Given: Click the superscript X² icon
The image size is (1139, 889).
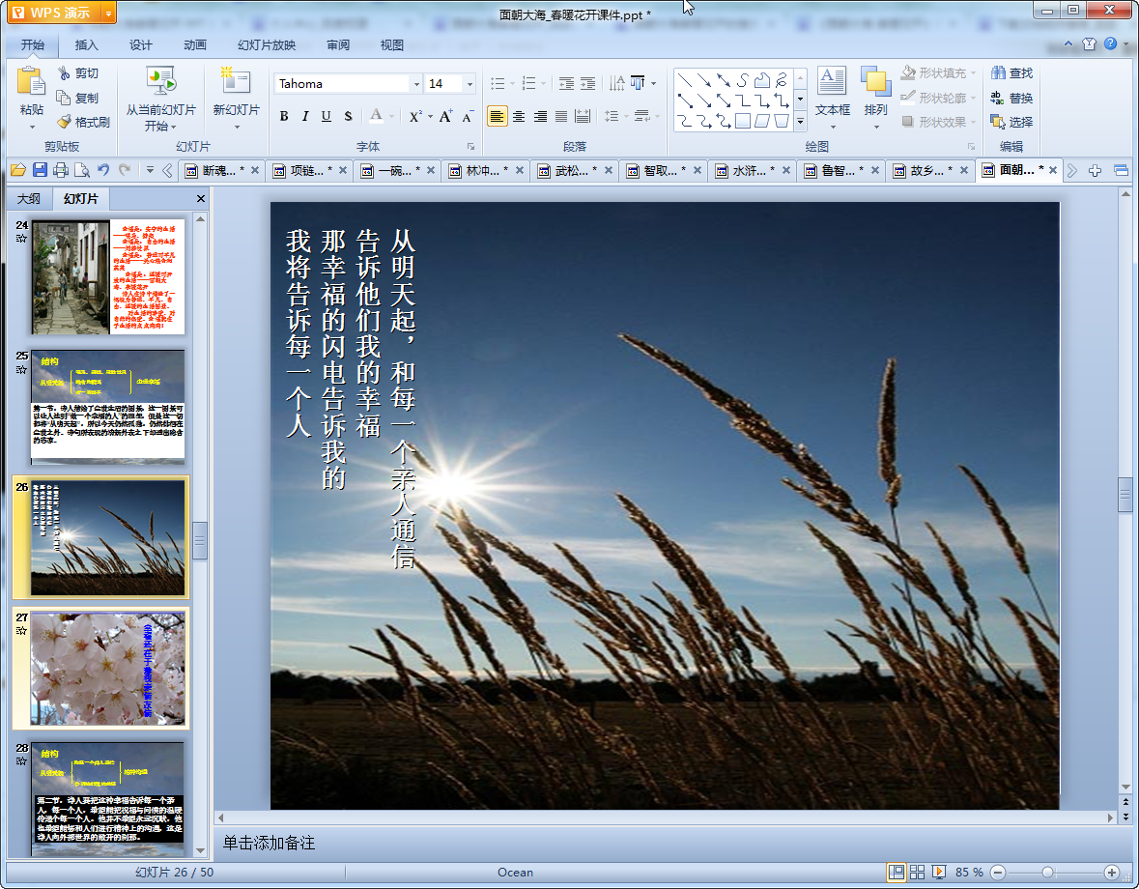Looking at the screenshot, I should [414, 116].
